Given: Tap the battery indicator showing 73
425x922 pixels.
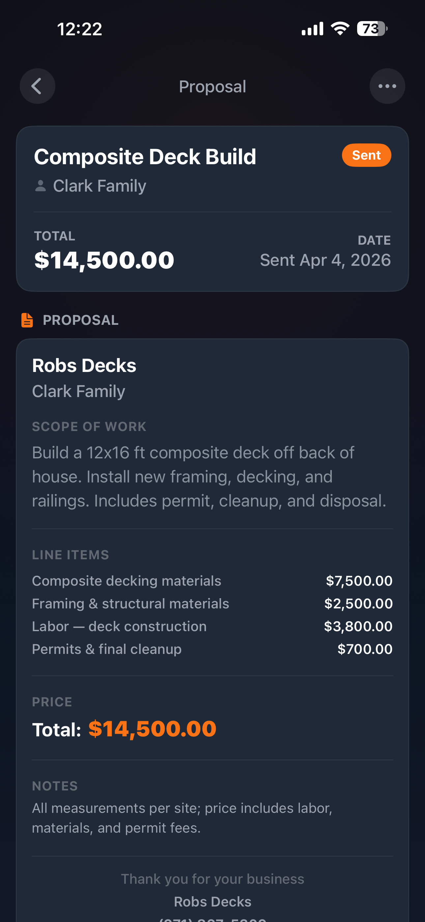Looking at the screenshot, I should (x=372, y=29).
